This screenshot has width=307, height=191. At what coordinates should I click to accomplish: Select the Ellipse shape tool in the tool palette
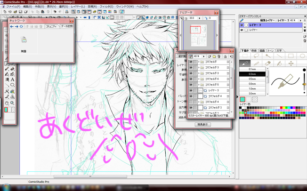point(12,85)
